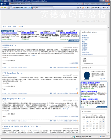Click Post RSS icon on FF3 post
Screen dimensions: 111x139
pyautogui.click(x=78, y=93)
